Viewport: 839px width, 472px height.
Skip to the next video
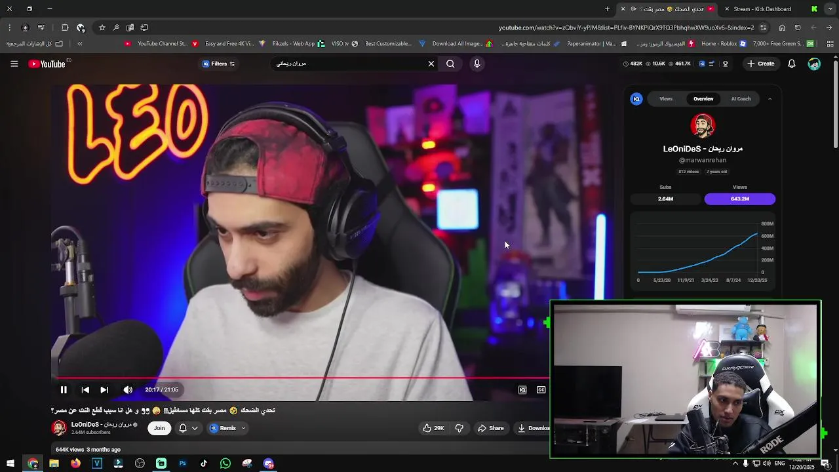point(104,389)
